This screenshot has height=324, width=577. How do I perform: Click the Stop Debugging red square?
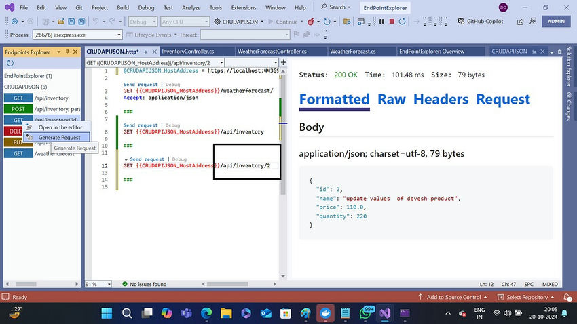tap(392, 22)
